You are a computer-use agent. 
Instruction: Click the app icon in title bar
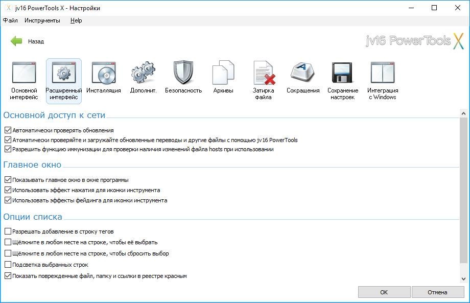[8, 8]
